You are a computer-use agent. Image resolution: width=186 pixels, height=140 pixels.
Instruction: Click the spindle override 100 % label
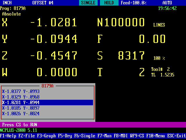click(x=159, y=58)
